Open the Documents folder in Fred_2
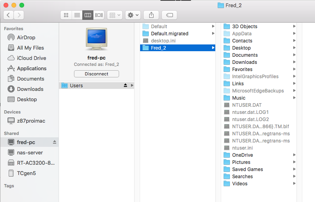 [259, 55]
